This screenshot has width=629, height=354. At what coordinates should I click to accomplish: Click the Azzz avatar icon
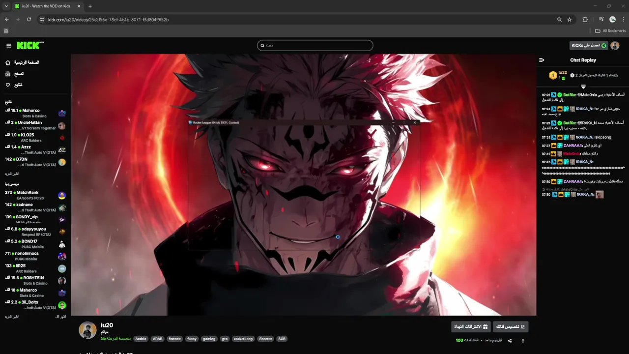(62, 149)
